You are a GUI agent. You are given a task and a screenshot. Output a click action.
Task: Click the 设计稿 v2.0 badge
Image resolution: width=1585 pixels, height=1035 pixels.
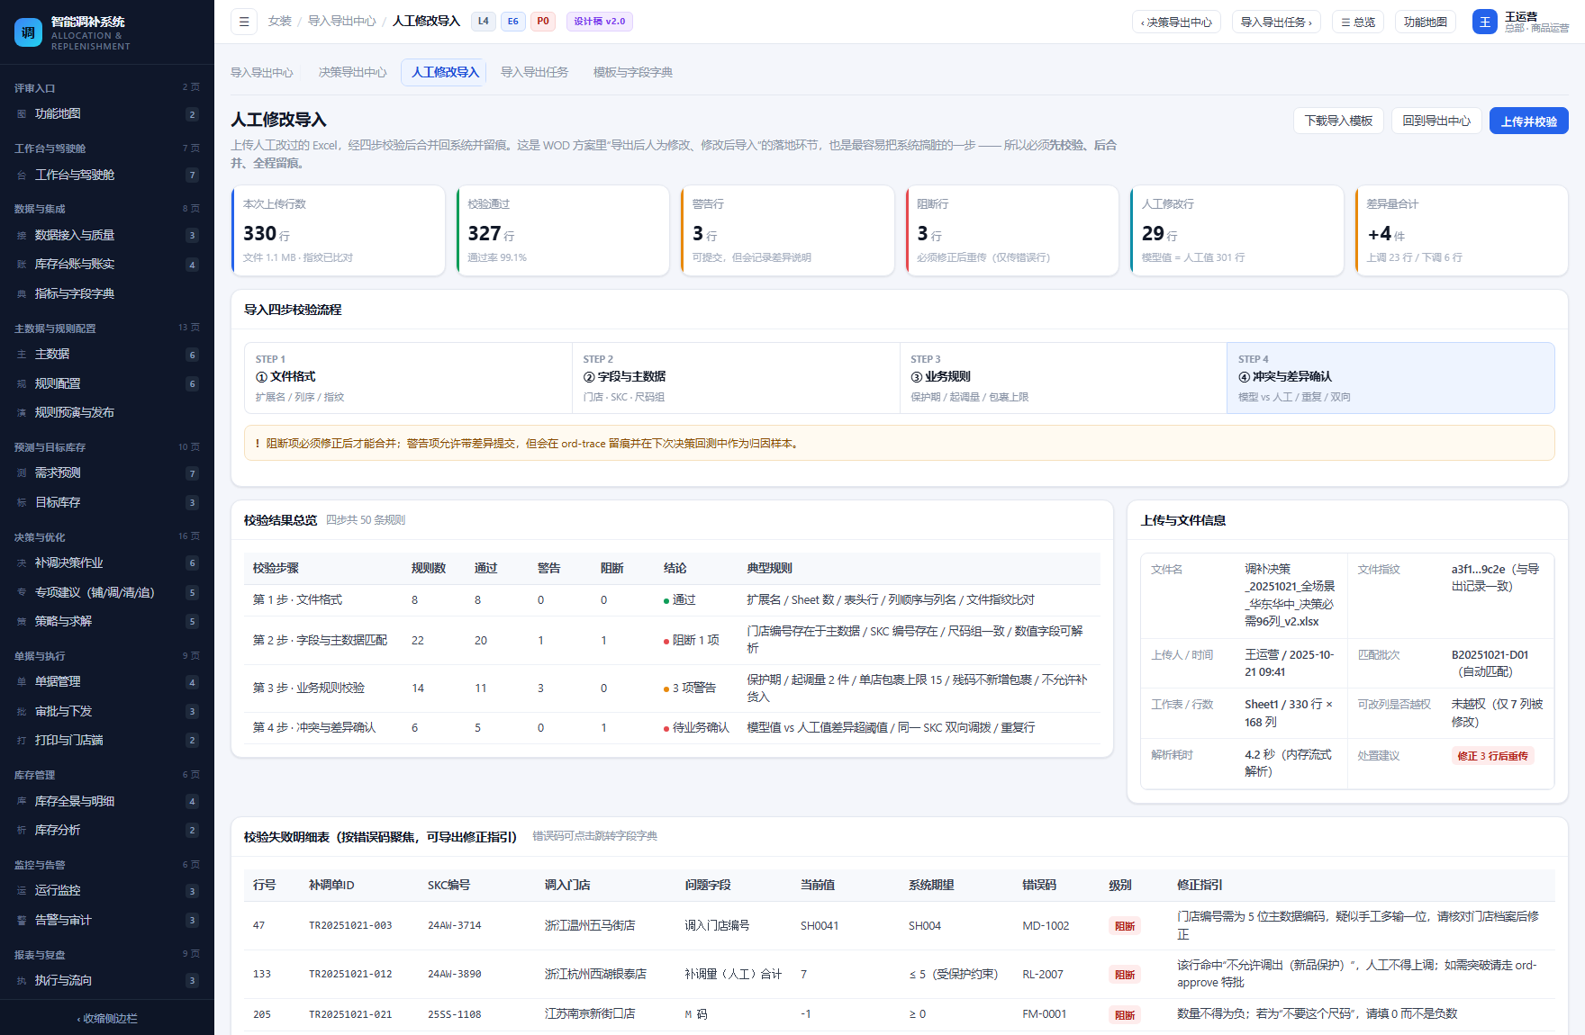[x=599, y=22]
